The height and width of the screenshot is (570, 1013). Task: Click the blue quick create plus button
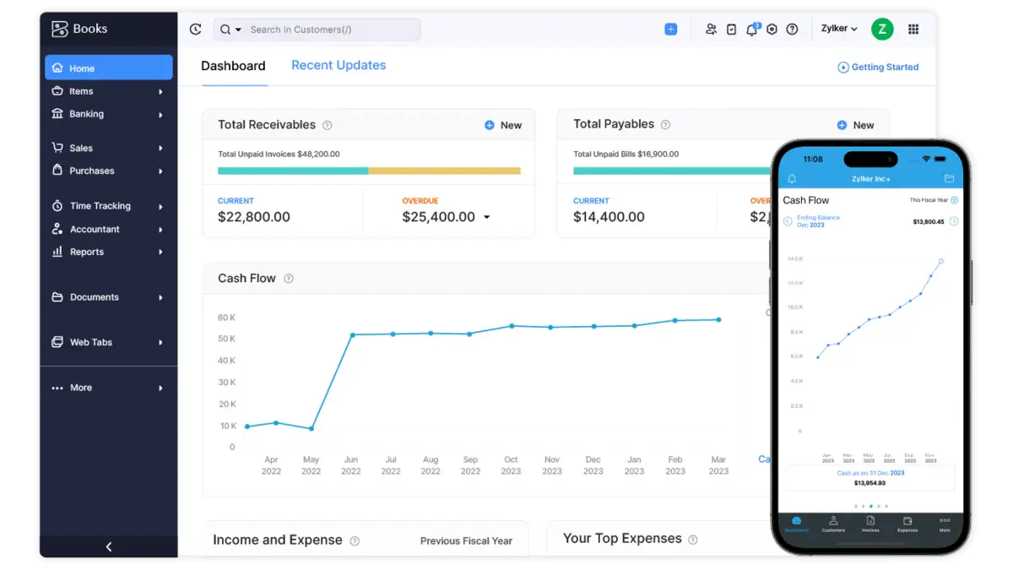[x=671, y=30]
